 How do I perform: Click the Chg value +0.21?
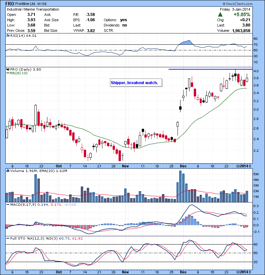[x=245, y=20]
